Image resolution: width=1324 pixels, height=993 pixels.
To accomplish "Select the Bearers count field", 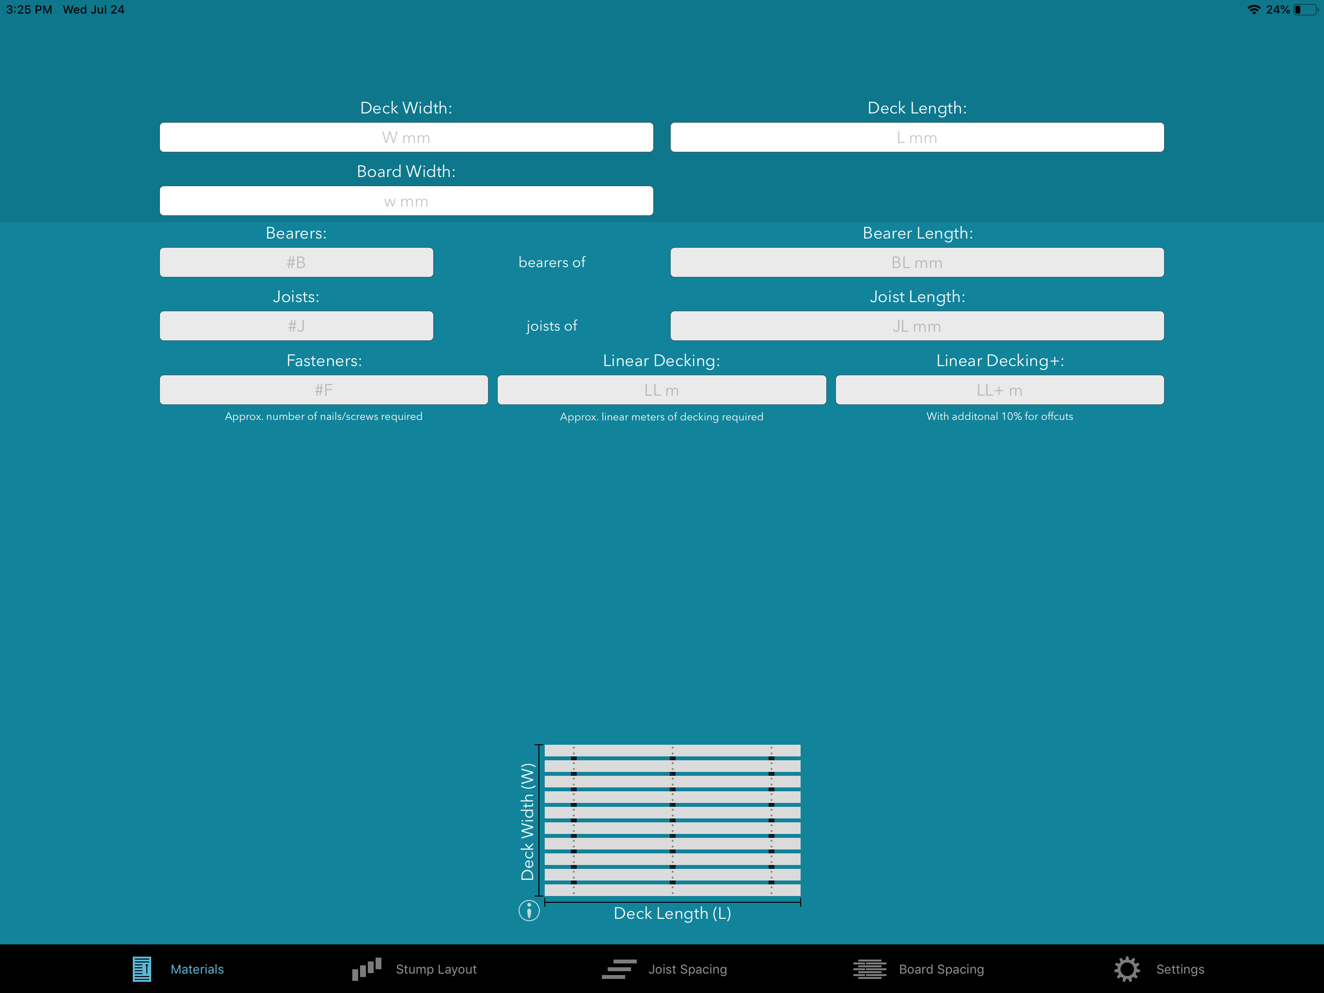I will (296, 262).
